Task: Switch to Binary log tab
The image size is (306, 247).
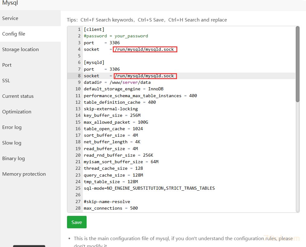Action: pyautogui.click(x=30, y=159)
